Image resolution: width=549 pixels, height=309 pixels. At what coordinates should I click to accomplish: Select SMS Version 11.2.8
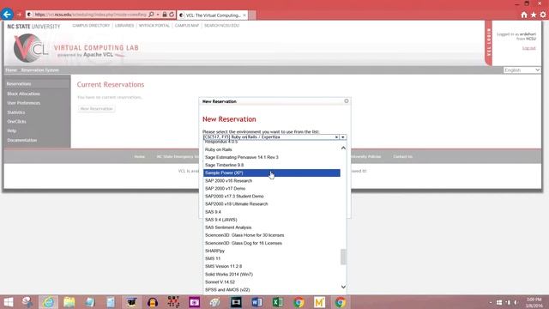[x=272, y=266]
